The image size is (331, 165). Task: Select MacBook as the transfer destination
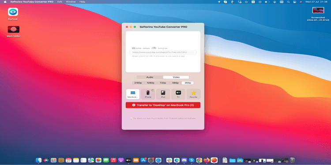(133, 94)
